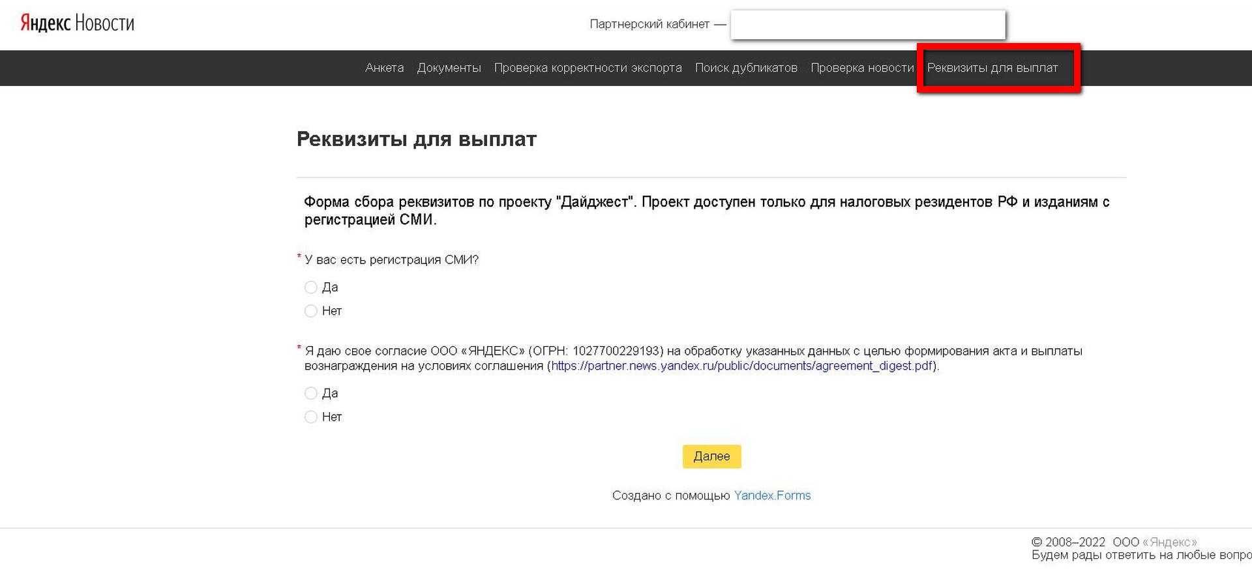Click the Я даю свое согласие ООО «ЯНДЕКС» text
Image resolution: width=1252 pixels, height=579 pixels.
[x=693, y=358]
